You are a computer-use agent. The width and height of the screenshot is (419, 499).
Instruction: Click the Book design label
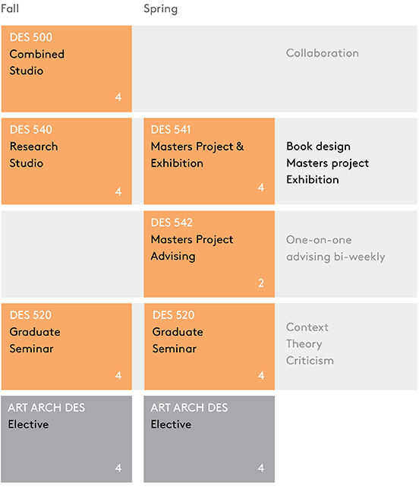318,147
